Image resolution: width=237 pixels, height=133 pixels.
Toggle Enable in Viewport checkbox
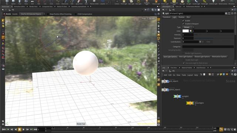click(183, 24)
